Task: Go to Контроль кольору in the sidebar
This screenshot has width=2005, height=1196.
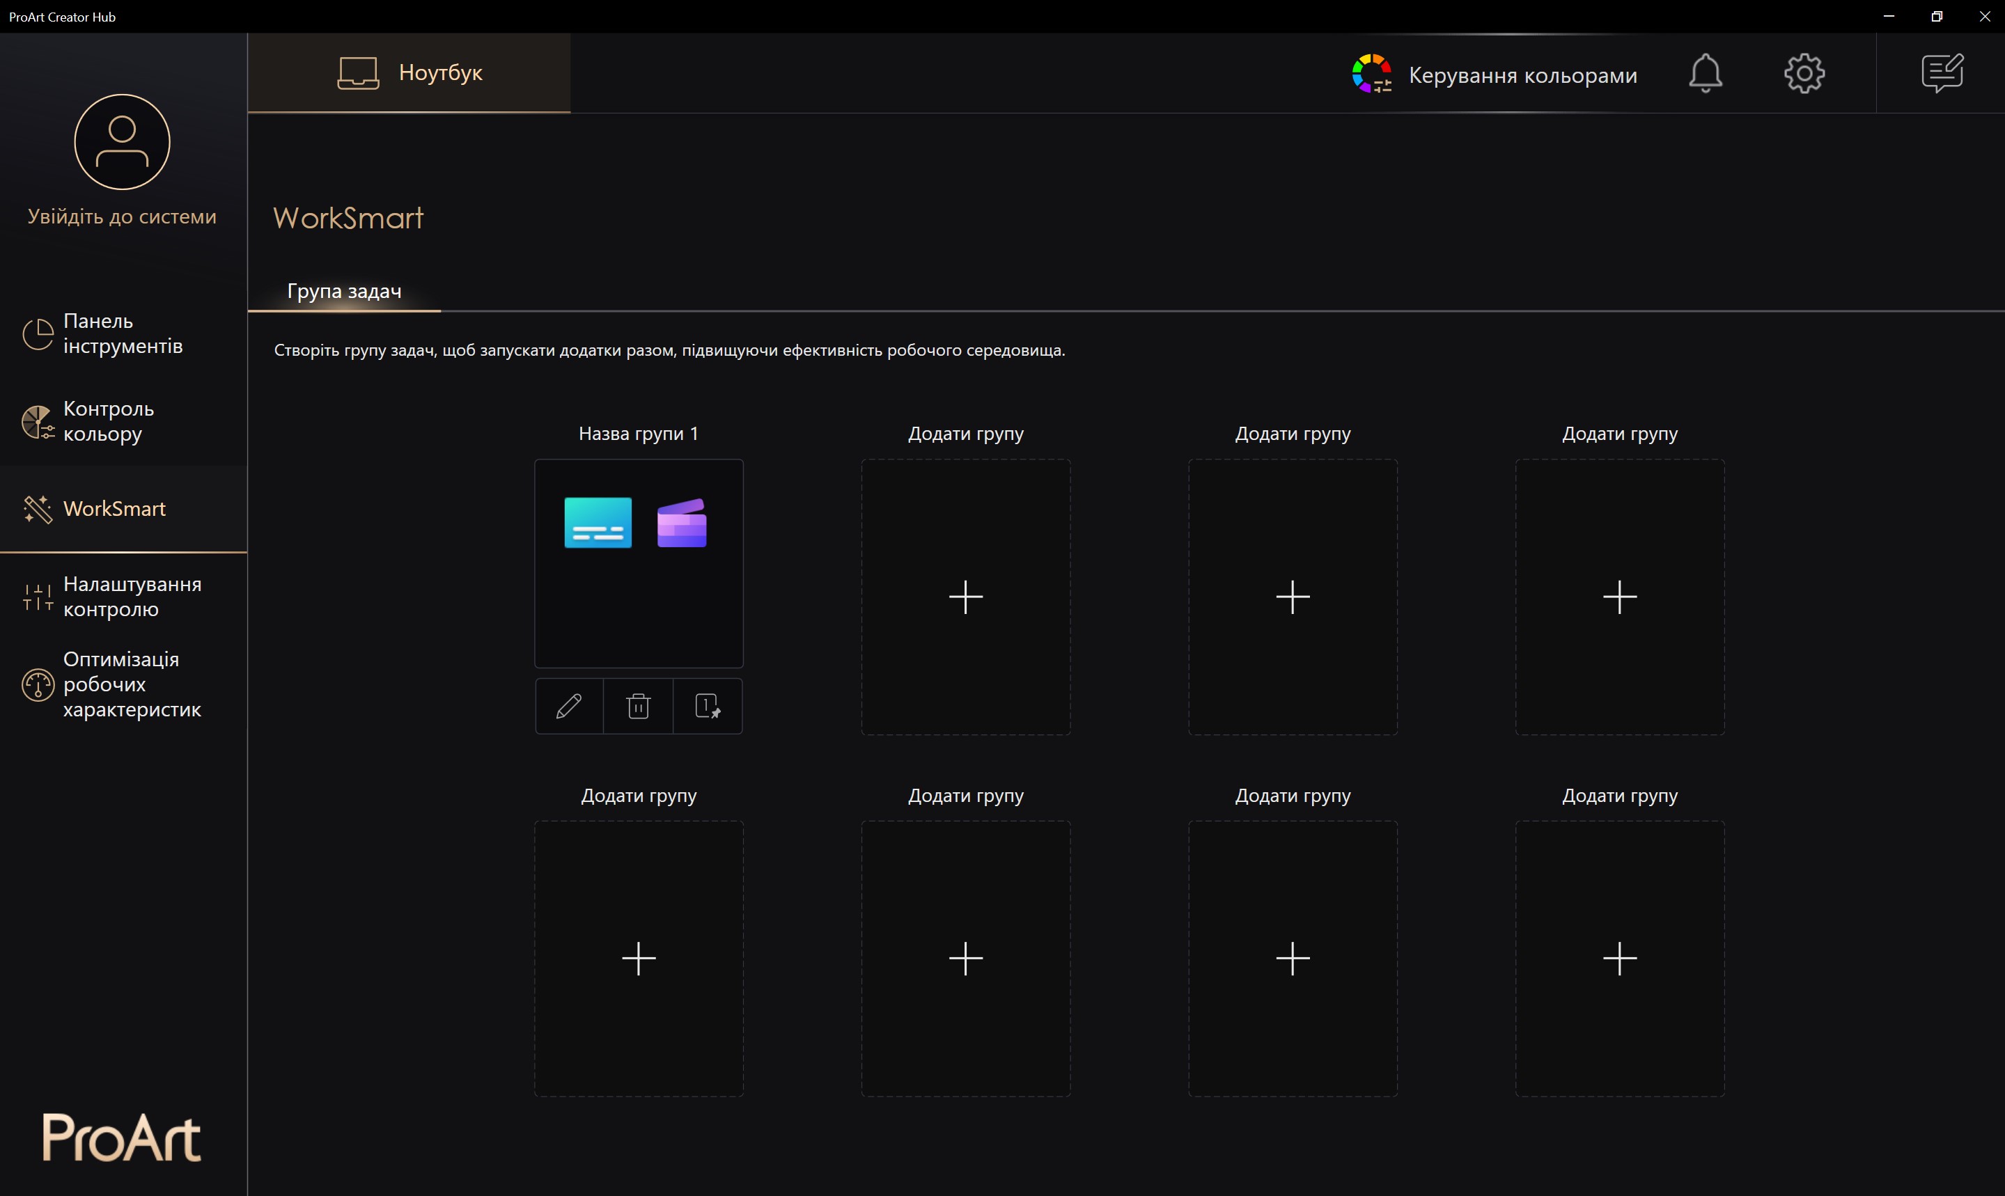Action: click(108, 421)
